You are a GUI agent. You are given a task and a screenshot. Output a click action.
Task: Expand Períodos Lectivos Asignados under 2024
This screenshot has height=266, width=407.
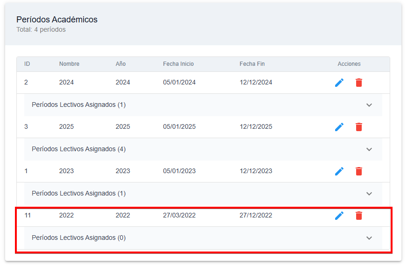point(203,105)
